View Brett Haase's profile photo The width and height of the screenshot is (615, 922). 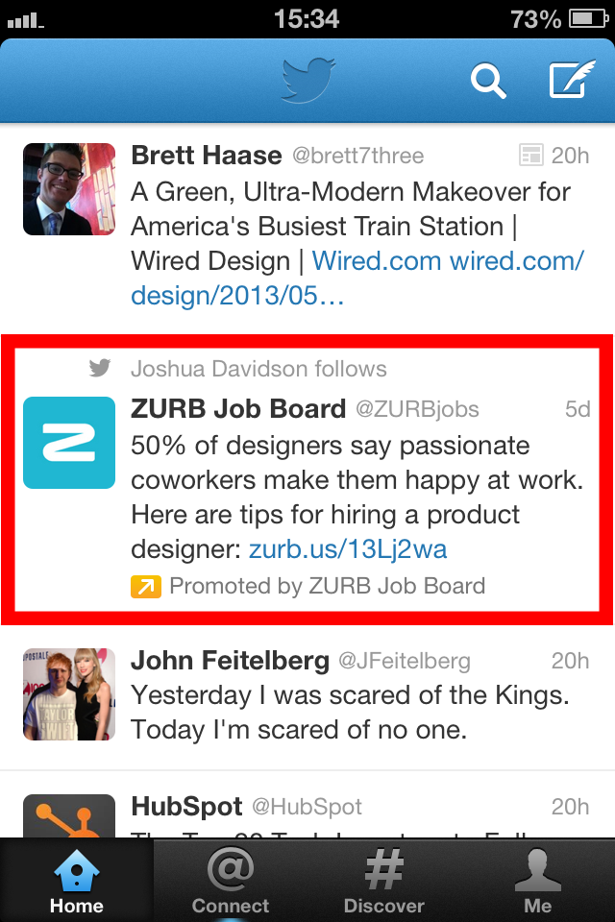(69, 189)
